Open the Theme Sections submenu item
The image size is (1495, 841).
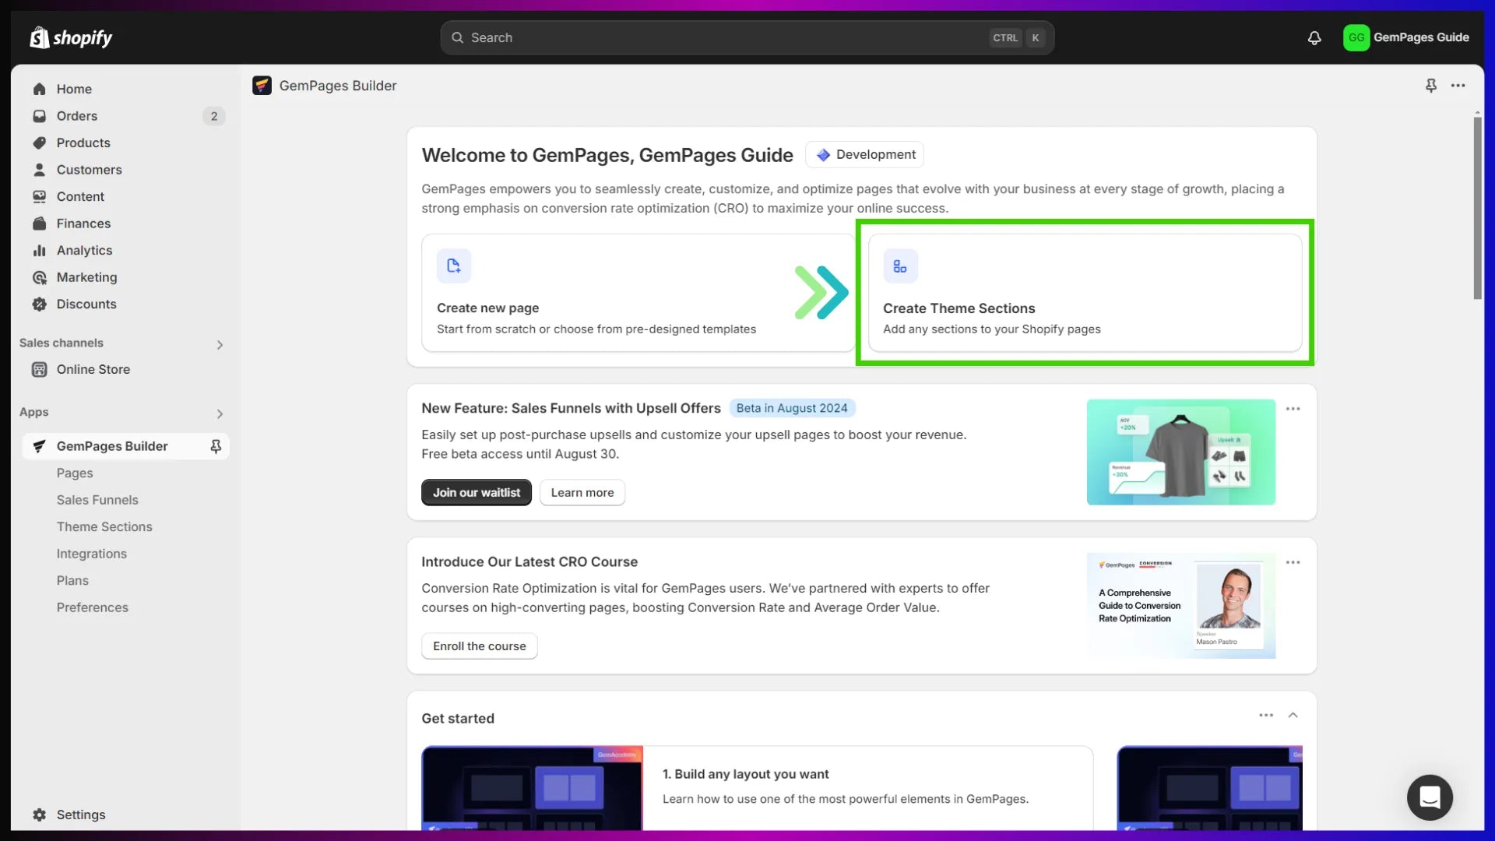pos(104,527)
